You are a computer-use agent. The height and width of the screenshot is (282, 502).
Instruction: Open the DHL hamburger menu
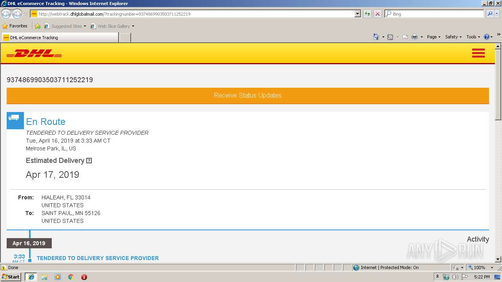tap(478, 53)
